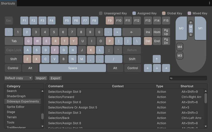Select the Q mixed key
The width and height of the screenshot is (212, 132).
28,41
